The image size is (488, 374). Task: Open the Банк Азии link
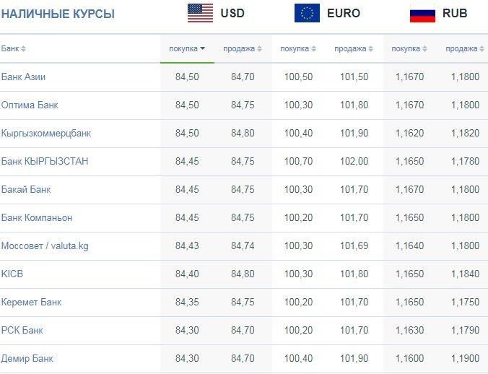(23, 77)
